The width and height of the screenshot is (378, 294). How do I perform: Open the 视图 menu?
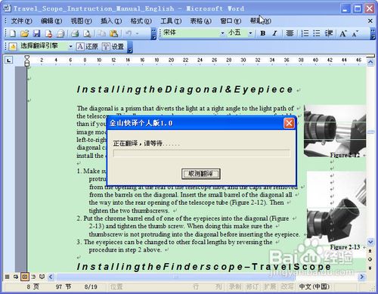point(81,21)
